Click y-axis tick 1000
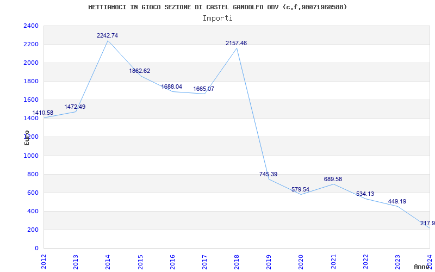 click(31, 156)
